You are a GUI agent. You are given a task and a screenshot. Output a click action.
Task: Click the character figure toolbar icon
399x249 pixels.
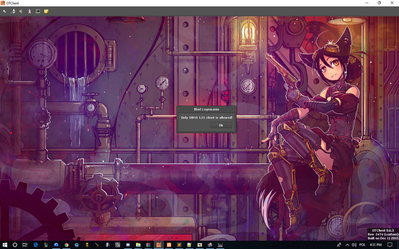click(29, 11)
